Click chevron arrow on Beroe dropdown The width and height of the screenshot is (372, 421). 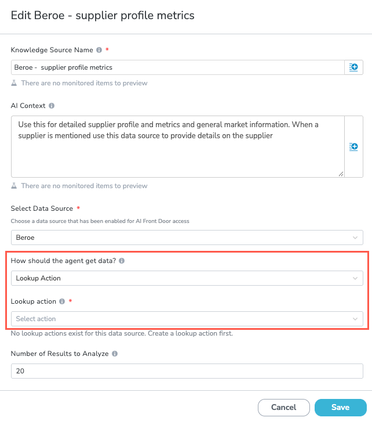tap(355, 238)
